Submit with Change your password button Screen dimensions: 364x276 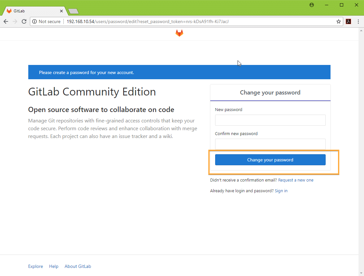tap(270, 160)
